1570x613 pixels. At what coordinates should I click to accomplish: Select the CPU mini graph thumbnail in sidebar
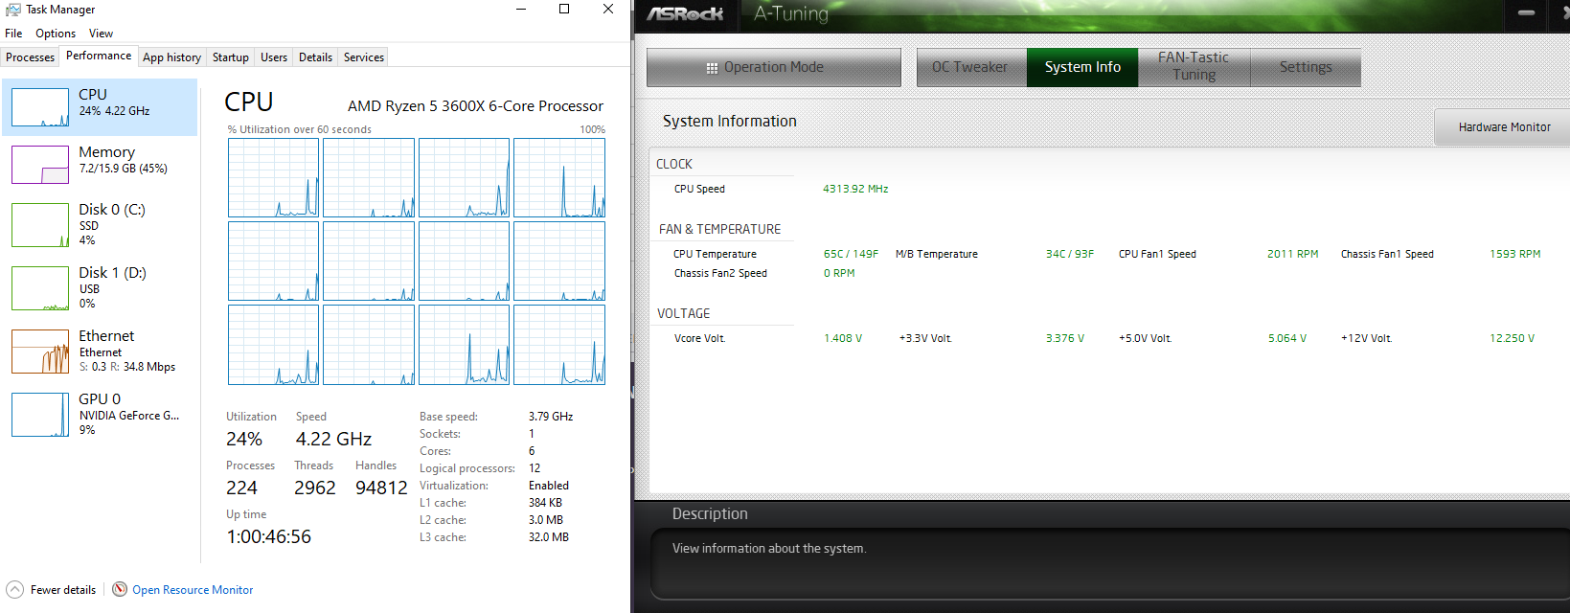40,107
